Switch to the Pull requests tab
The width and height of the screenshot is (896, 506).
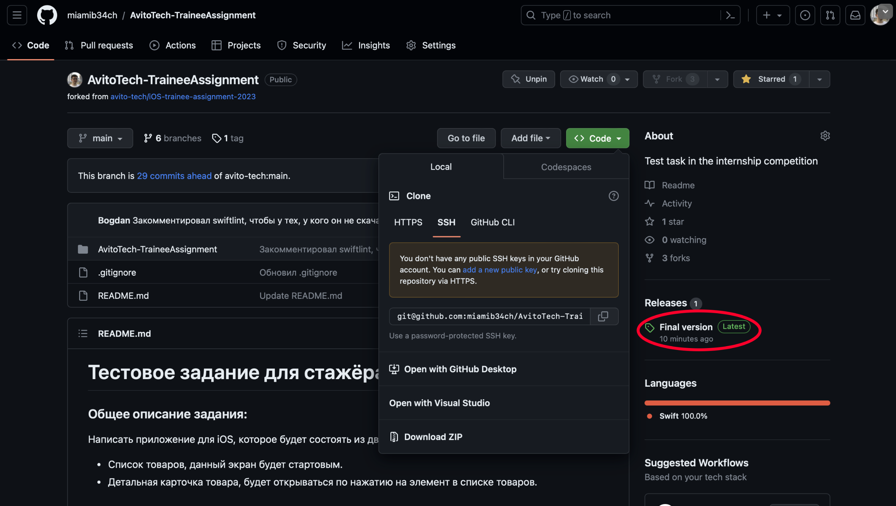pyautogui.click(x=99, y=45)
